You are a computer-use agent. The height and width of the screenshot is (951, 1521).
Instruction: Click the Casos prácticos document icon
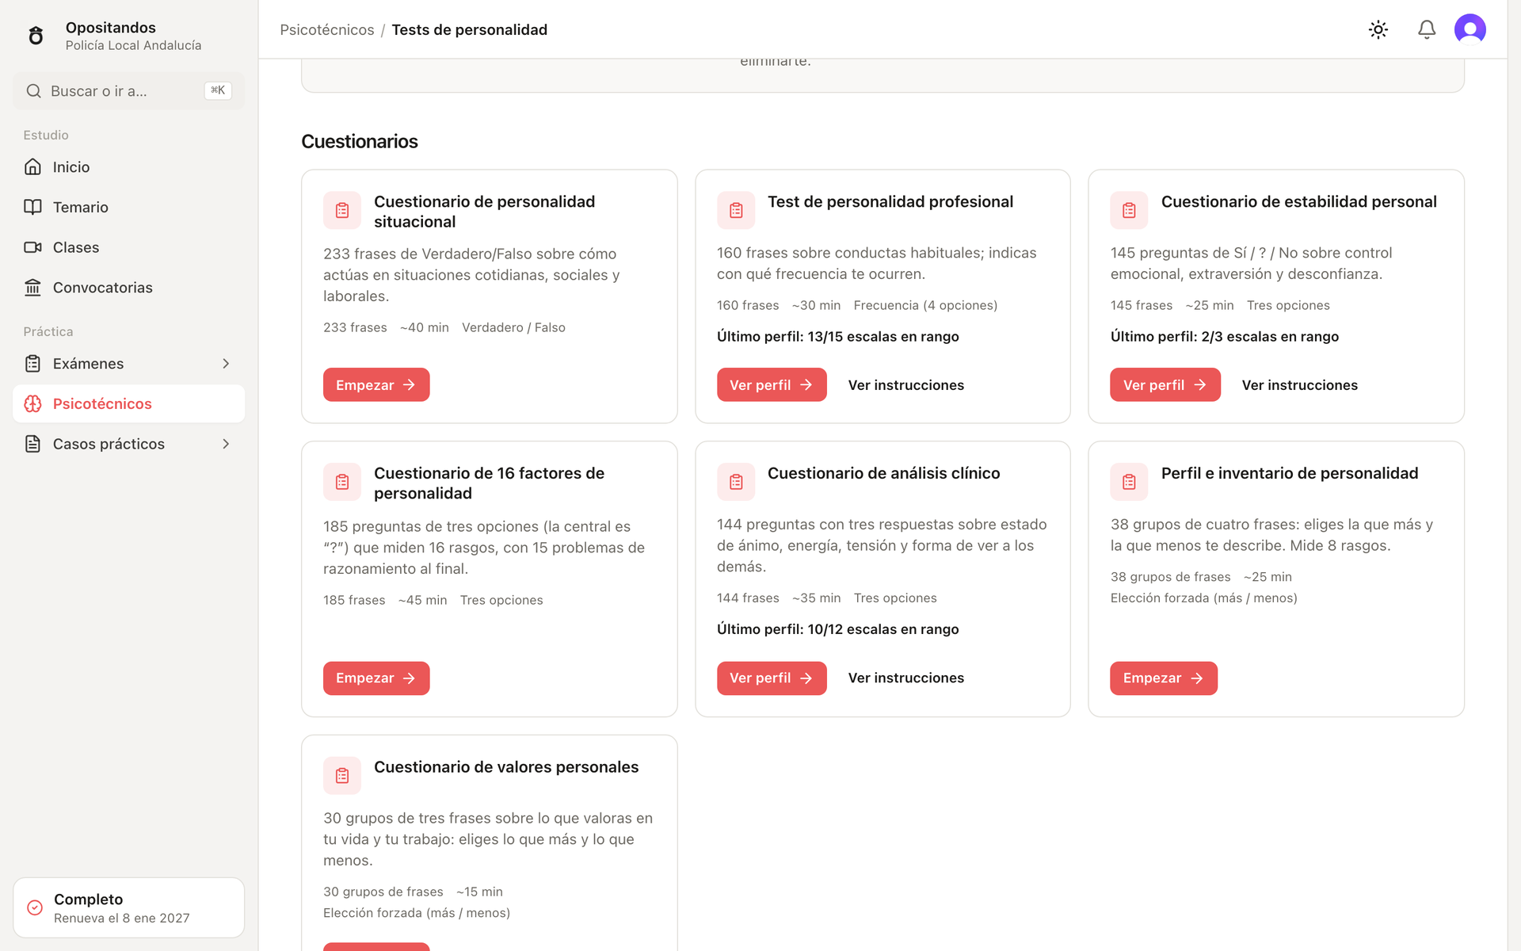tap(32, 444)
